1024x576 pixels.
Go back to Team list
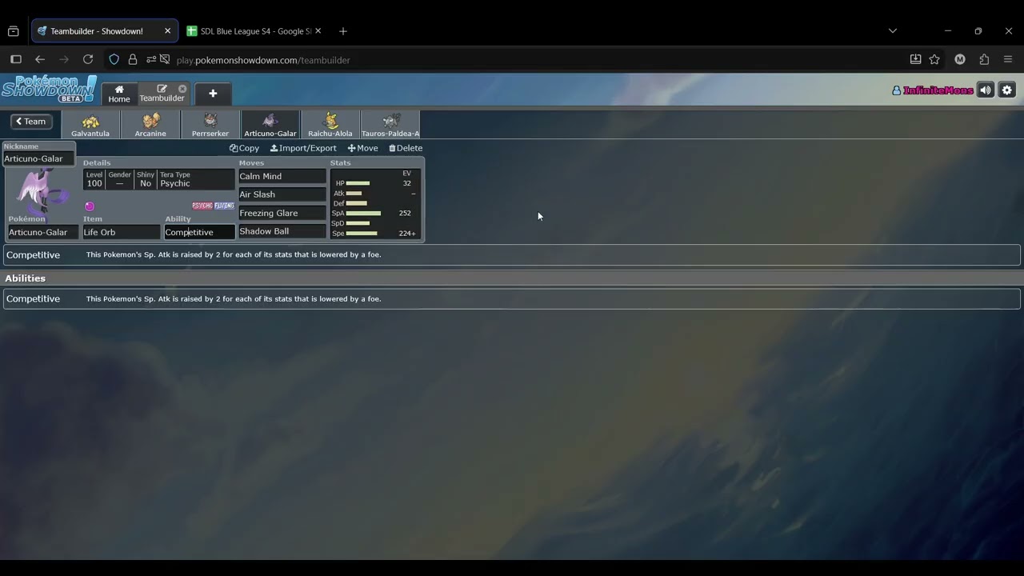[x=31, y=122]
